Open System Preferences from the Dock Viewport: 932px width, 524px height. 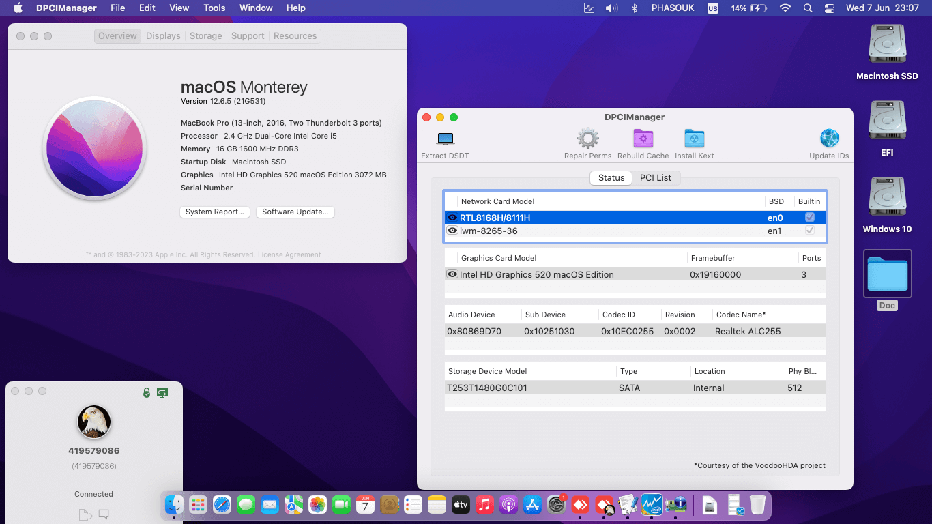point(556,505)
